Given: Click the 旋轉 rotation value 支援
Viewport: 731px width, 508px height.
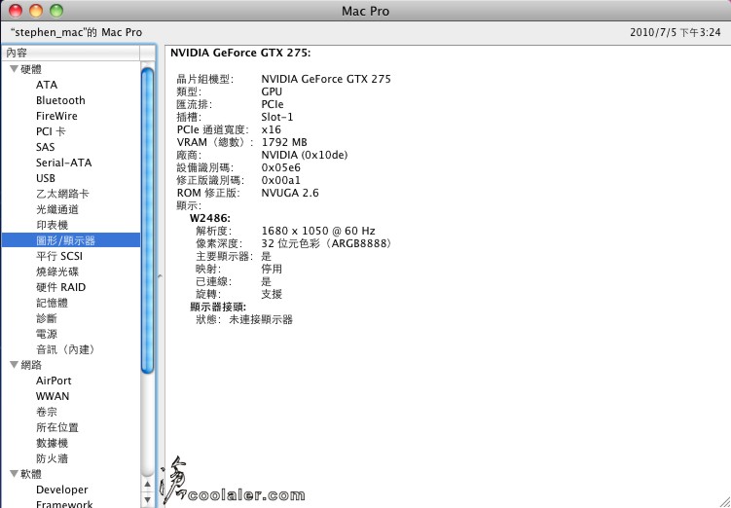Looking at the screenshot, I should coord(272,294).
